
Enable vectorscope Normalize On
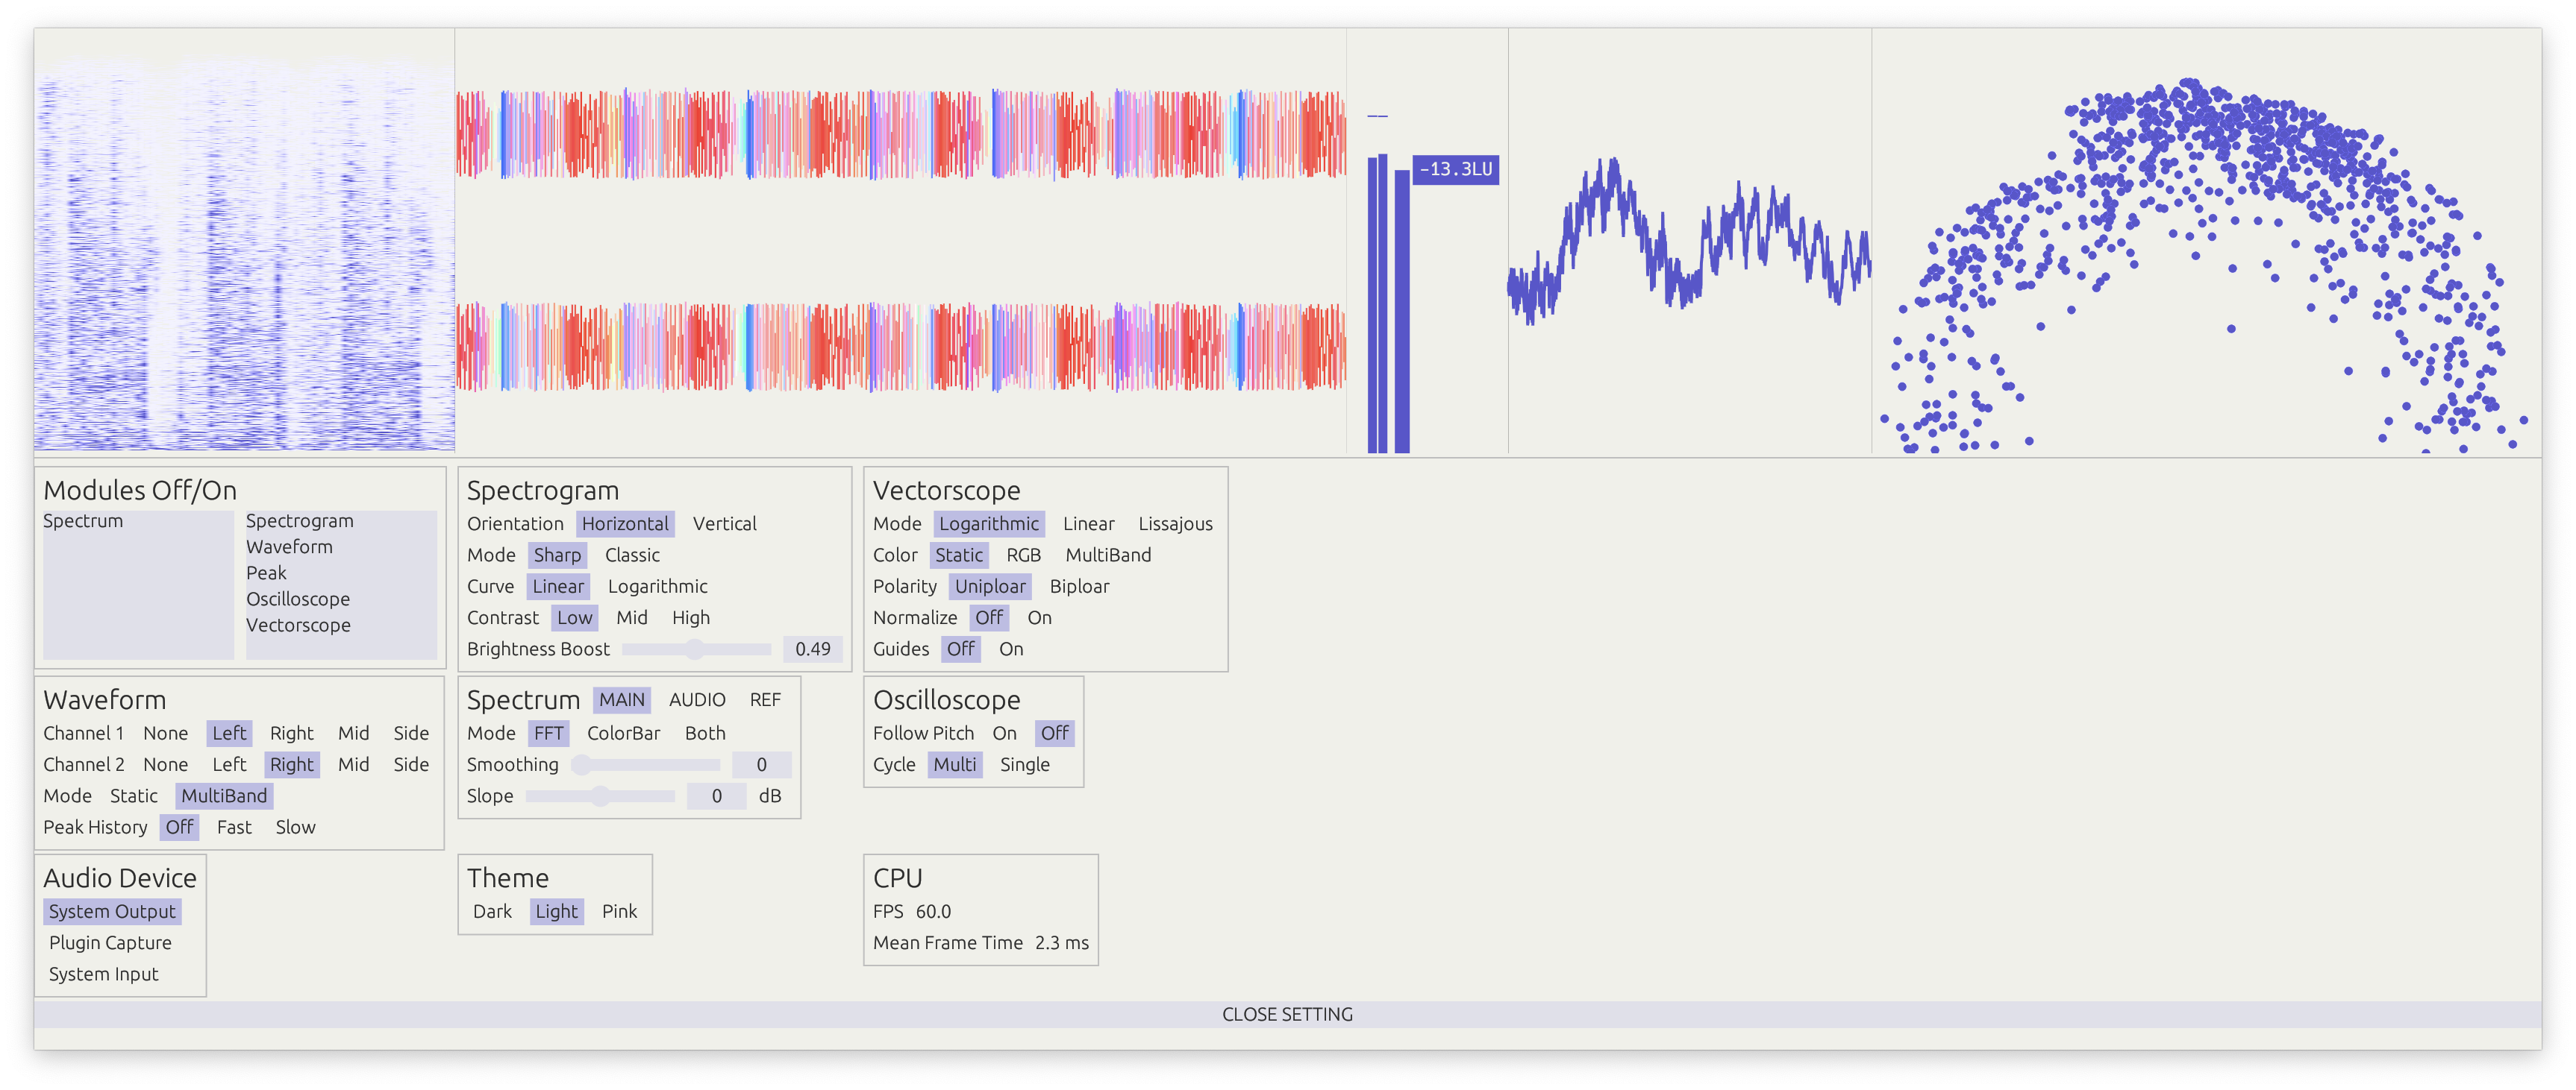(1039, 617)
